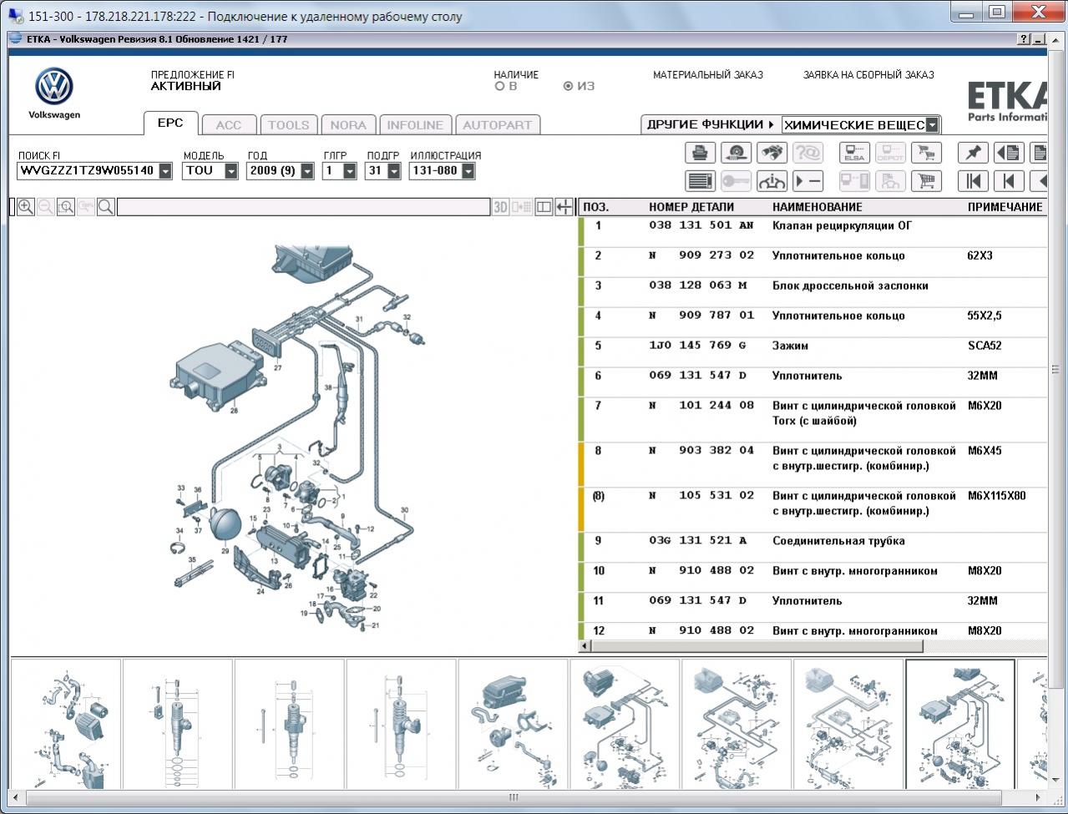Open the AUTOPART tab

pos(497,125)
